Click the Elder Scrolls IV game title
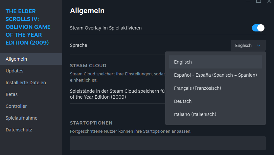 (x=28, y=27)
